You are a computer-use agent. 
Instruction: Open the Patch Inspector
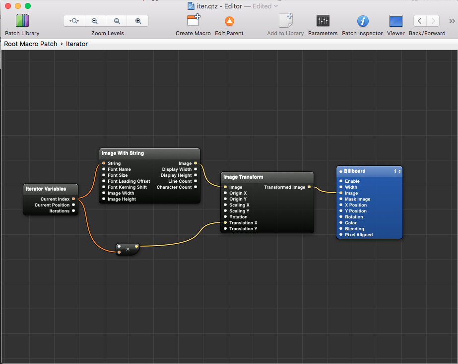363,21
